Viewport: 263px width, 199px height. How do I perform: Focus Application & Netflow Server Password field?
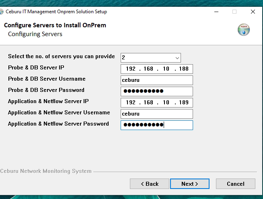tap(157, 125)
